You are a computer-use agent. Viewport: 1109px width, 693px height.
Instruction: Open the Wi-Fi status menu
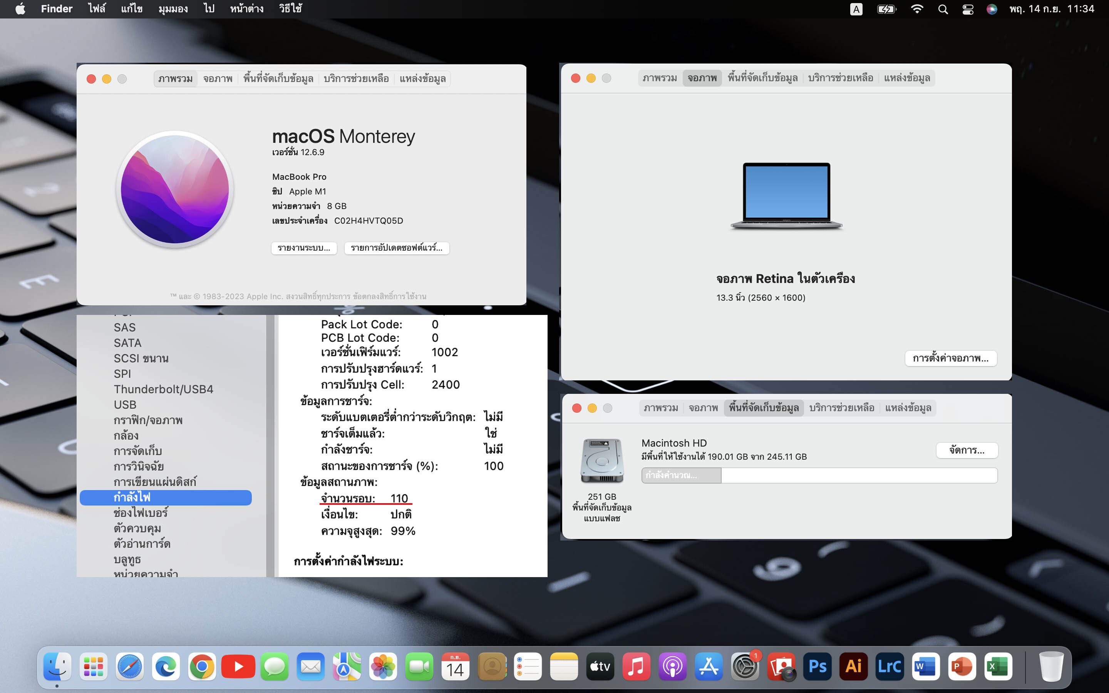click(917, 9)
